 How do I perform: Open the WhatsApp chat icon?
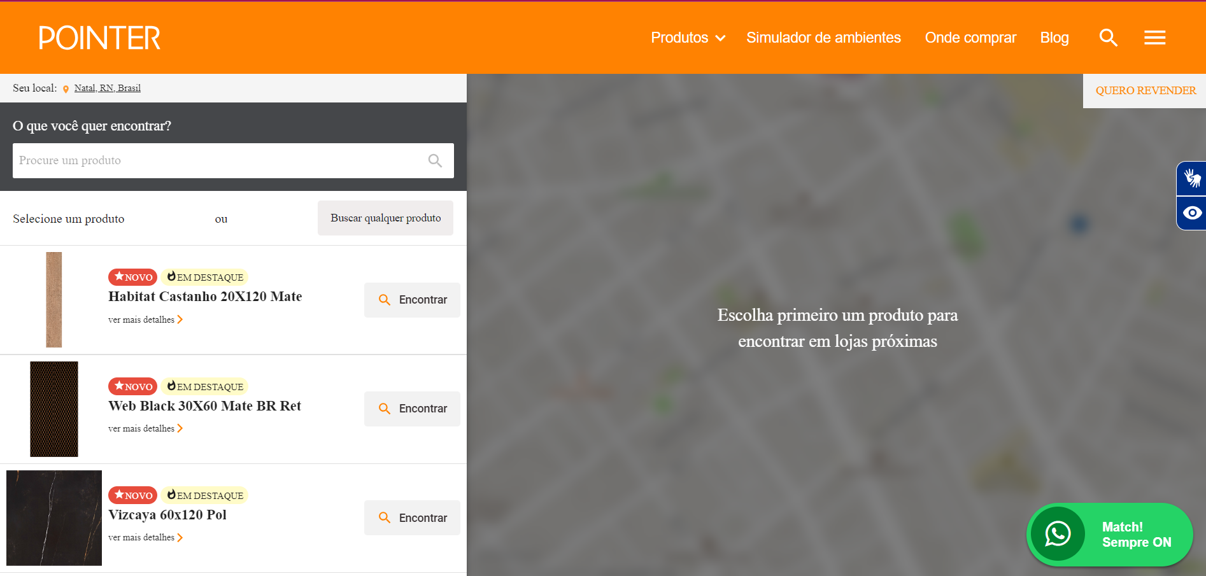tap(1058, 534)
